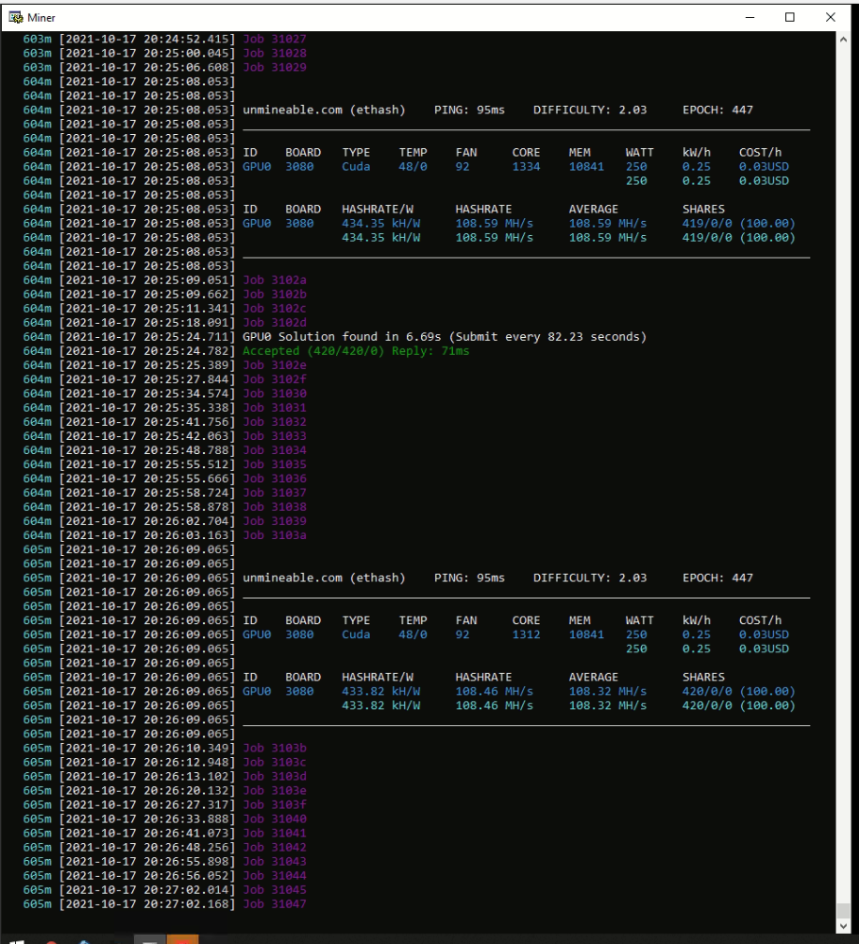Click the Miner title bar text
Viewport: 859px width, 944px height.
(41, 18)
